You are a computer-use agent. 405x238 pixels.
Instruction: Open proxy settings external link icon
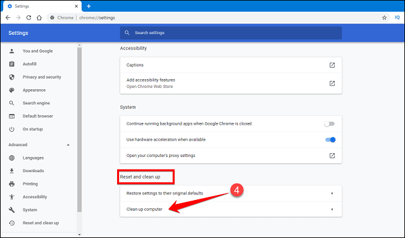[332, 156]
